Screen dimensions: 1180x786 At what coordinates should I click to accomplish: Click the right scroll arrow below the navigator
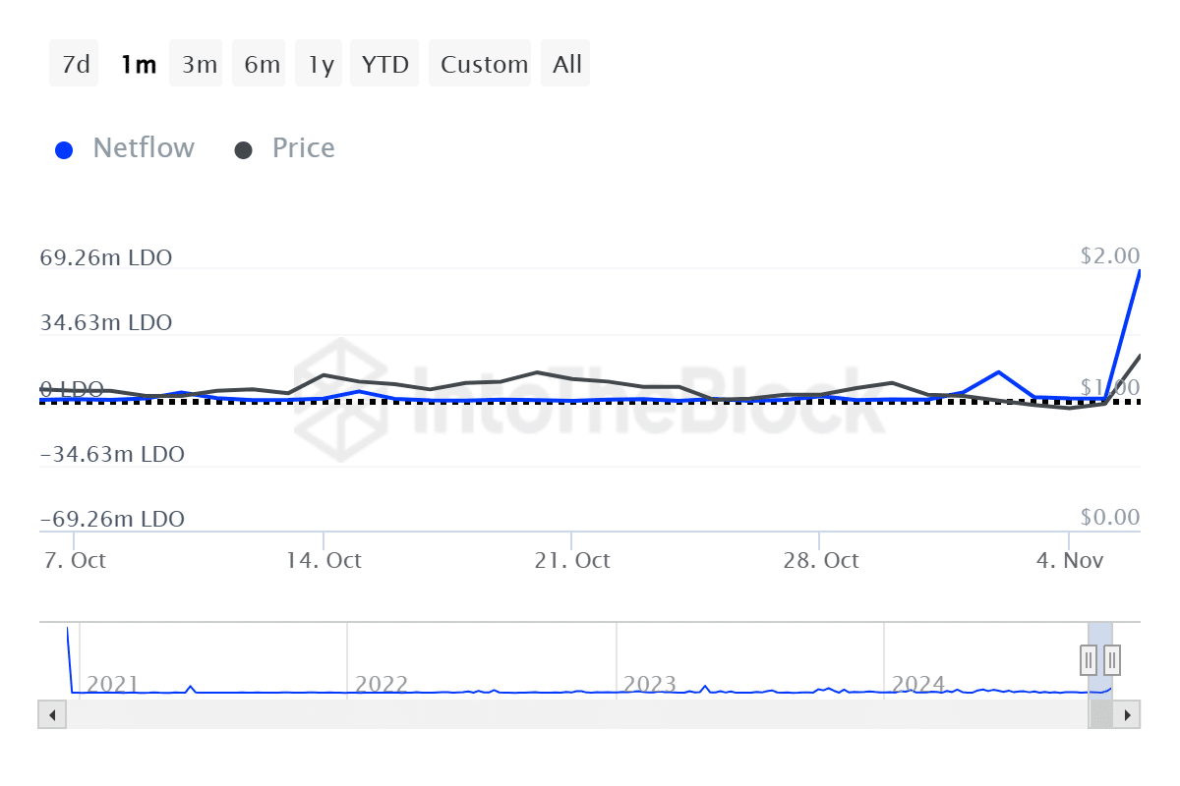(x=1129, y=715)
